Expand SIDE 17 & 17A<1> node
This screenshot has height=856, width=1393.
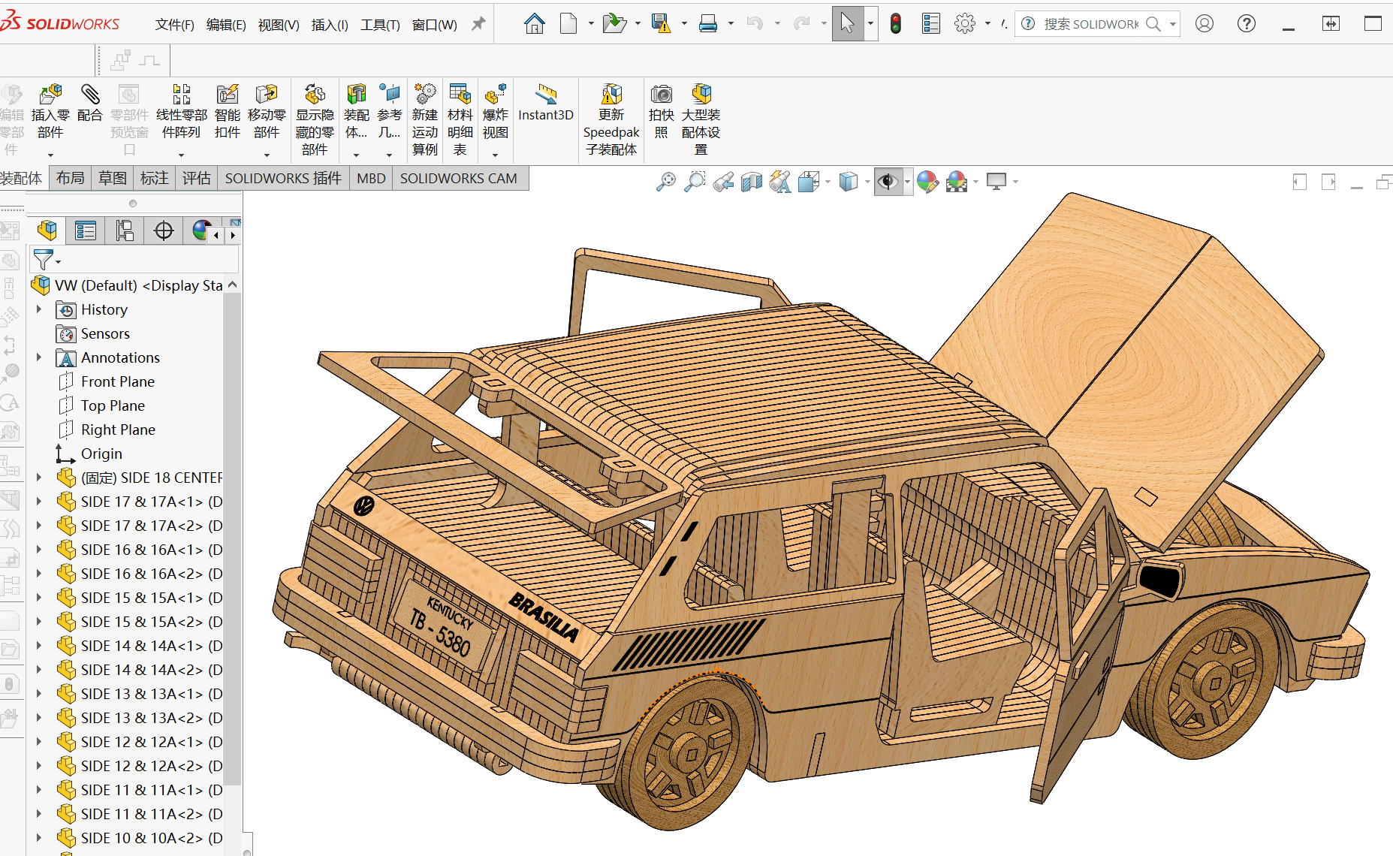tap(39, 502)
